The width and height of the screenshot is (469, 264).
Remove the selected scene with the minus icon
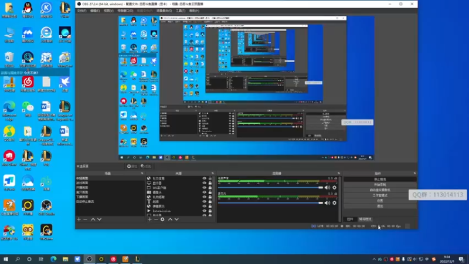[85, 219]
